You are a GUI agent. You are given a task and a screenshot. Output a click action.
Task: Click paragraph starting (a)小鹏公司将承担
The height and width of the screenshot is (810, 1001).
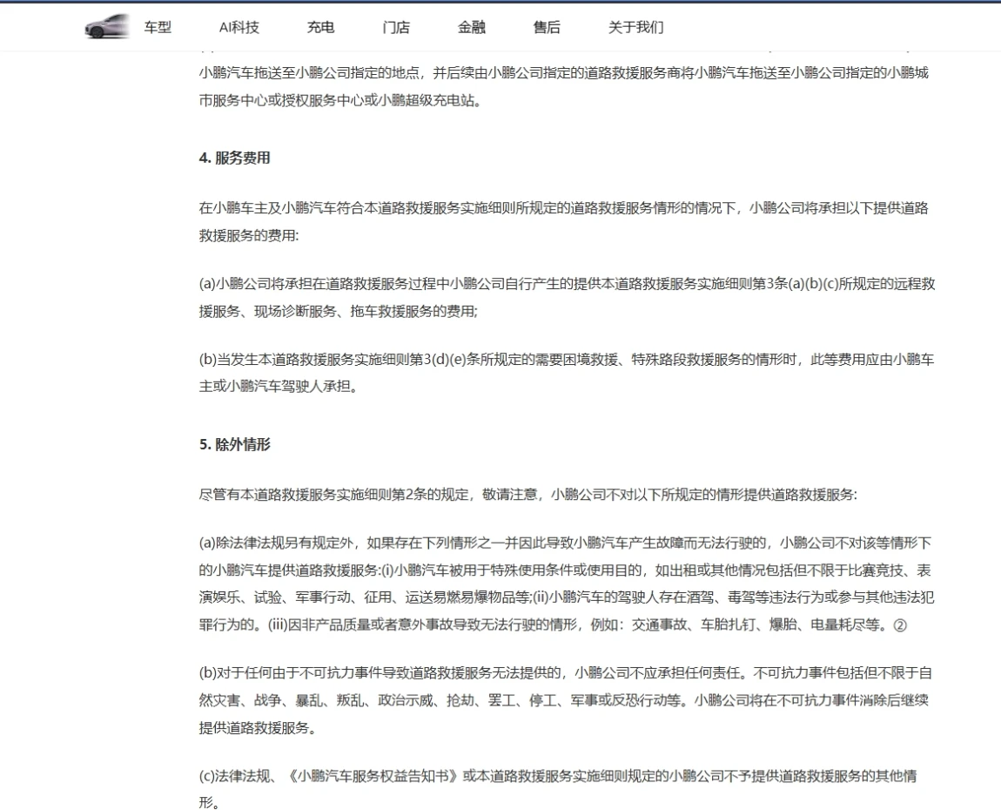point(566,297)
